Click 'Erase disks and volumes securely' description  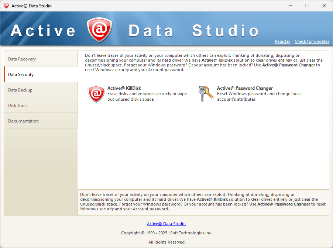[x=147, y=96]
